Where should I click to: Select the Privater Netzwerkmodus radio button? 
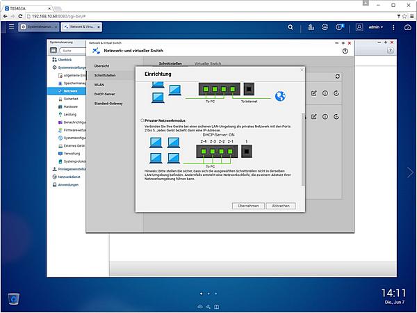[142, 120]
